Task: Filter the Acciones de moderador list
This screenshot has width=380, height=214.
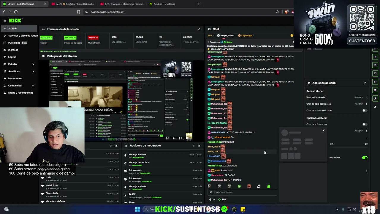Action: click(x=194, y=146)
